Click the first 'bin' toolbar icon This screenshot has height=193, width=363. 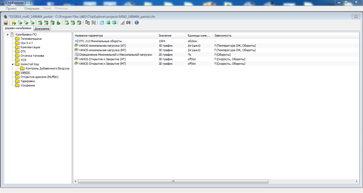46,23
